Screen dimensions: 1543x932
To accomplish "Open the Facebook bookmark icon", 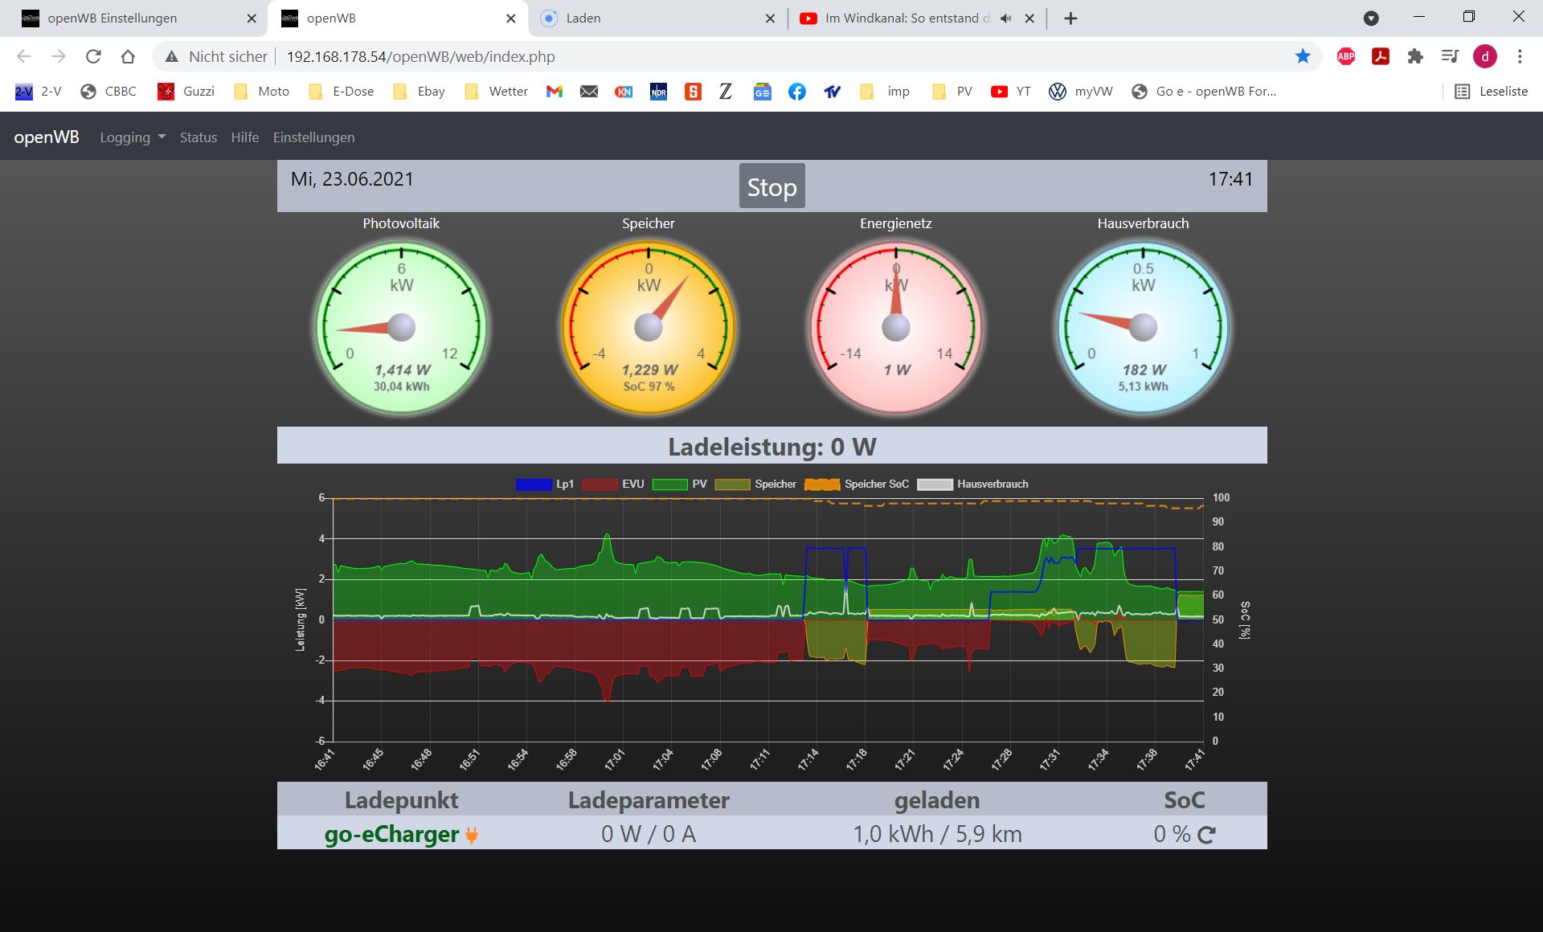I will point(796,92).
